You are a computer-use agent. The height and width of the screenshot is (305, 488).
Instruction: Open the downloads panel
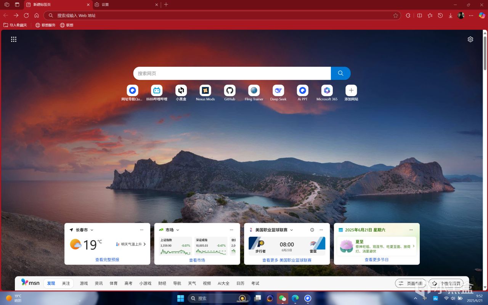(x=451, y=16)
